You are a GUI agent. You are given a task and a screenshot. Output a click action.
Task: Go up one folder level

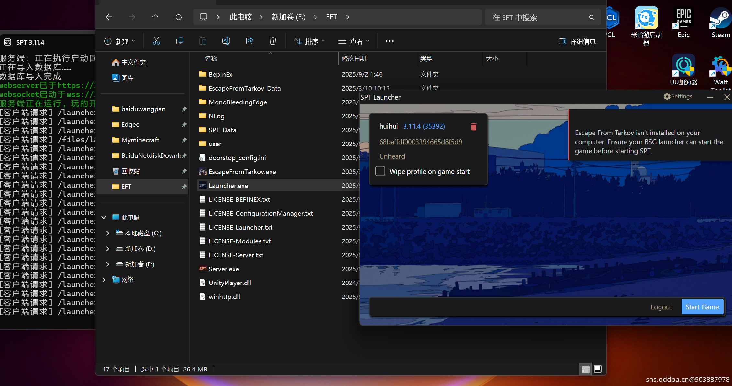click(x=155, y=17)
